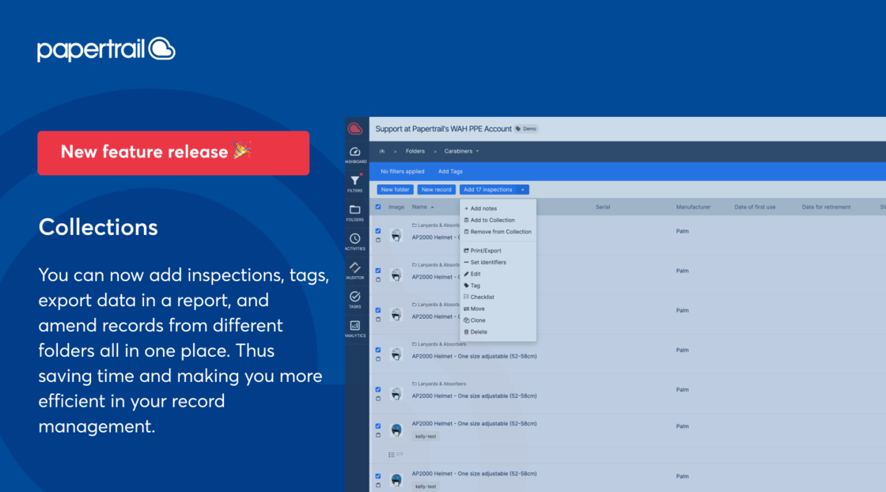Click the New folder button
This screenshot has width=886, height=492.
(x=395, y=190)
